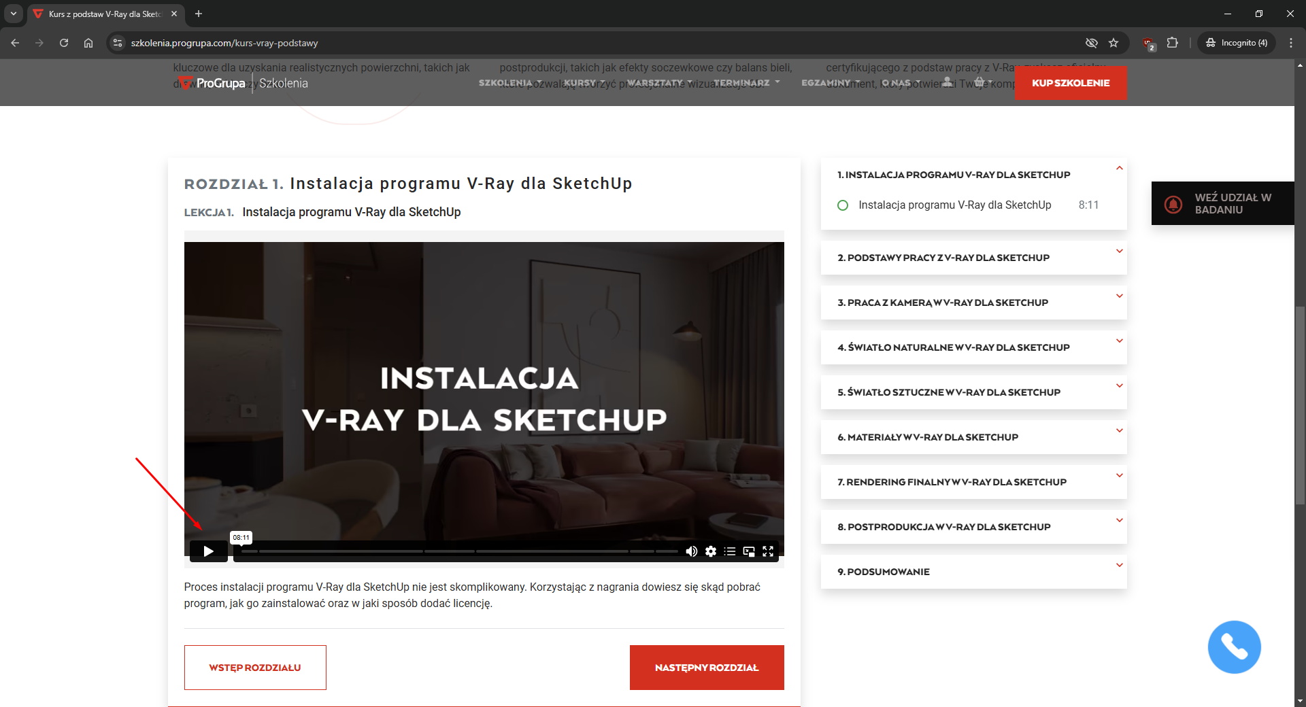Go forward in browser history
This screenshot has height=707, width=1306.
click(x=39, y=43)
